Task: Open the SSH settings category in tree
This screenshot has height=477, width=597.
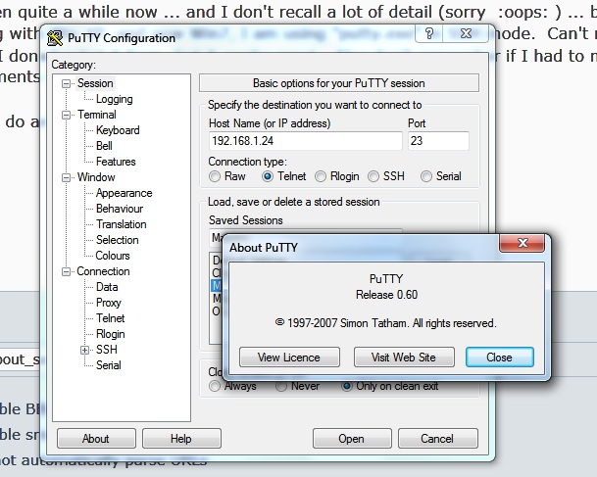Action: coord(107,350)
